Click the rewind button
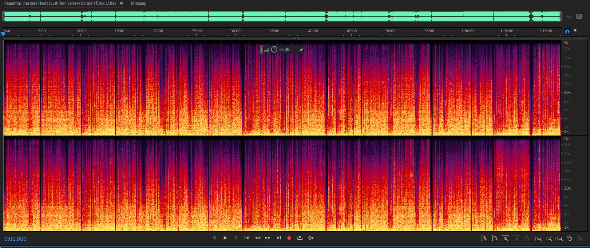Image resolution: width=590 pixels, height=248 pixels. click(257, 238)
